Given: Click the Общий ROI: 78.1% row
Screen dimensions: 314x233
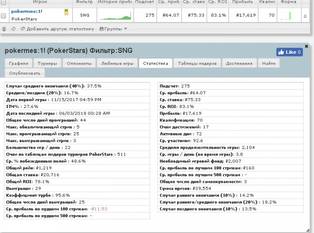Looking at the screenshot, I should [77, 181].
